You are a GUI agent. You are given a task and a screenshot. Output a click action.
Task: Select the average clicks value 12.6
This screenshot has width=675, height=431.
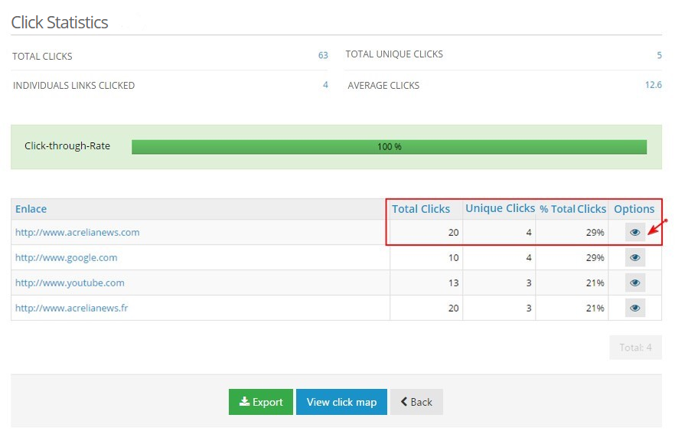coord(653,85)
